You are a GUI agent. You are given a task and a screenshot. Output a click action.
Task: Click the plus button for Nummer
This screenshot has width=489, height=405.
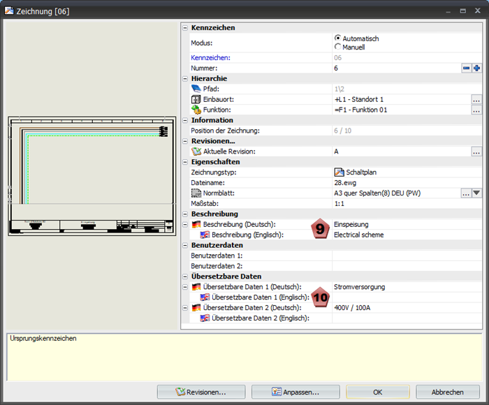pyautogui.click(x=477, y=68)
